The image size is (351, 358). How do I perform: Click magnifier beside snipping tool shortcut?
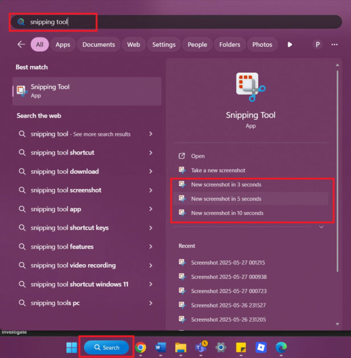22,152
